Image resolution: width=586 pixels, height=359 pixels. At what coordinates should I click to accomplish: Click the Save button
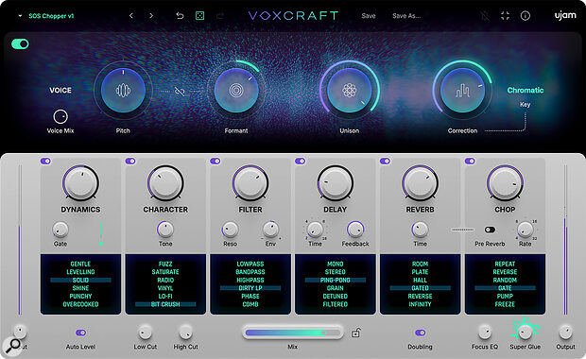369,16
